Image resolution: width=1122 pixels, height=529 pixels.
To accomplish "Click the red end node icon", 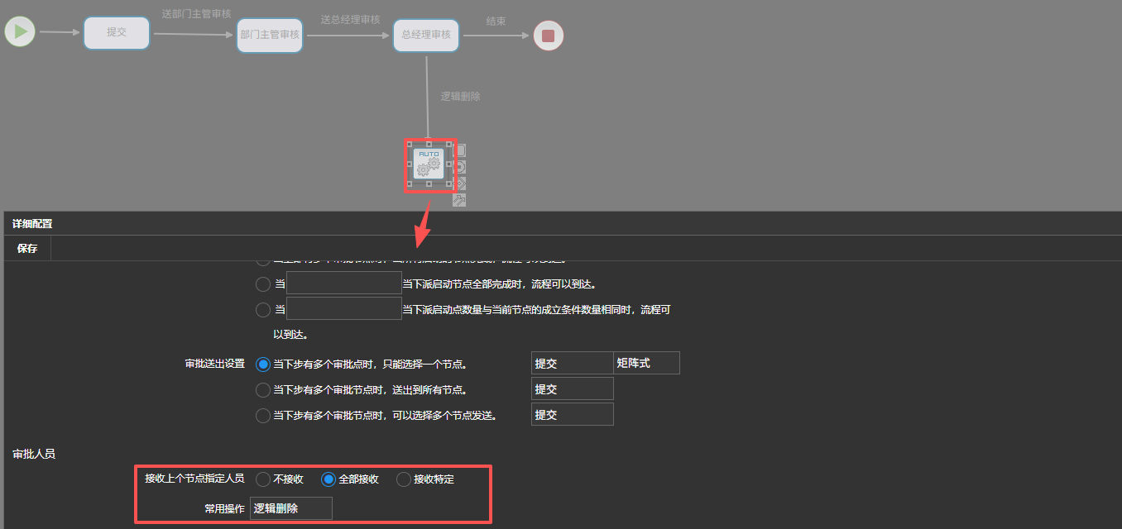I will click(548, 36).
